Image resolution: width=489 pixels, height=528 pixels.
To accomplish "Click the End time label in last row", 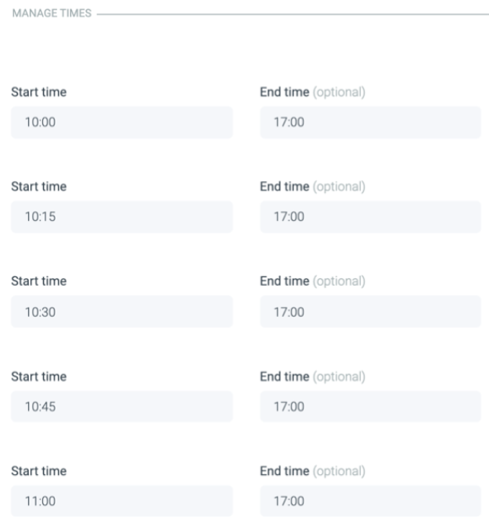I will tap(284, 471).
